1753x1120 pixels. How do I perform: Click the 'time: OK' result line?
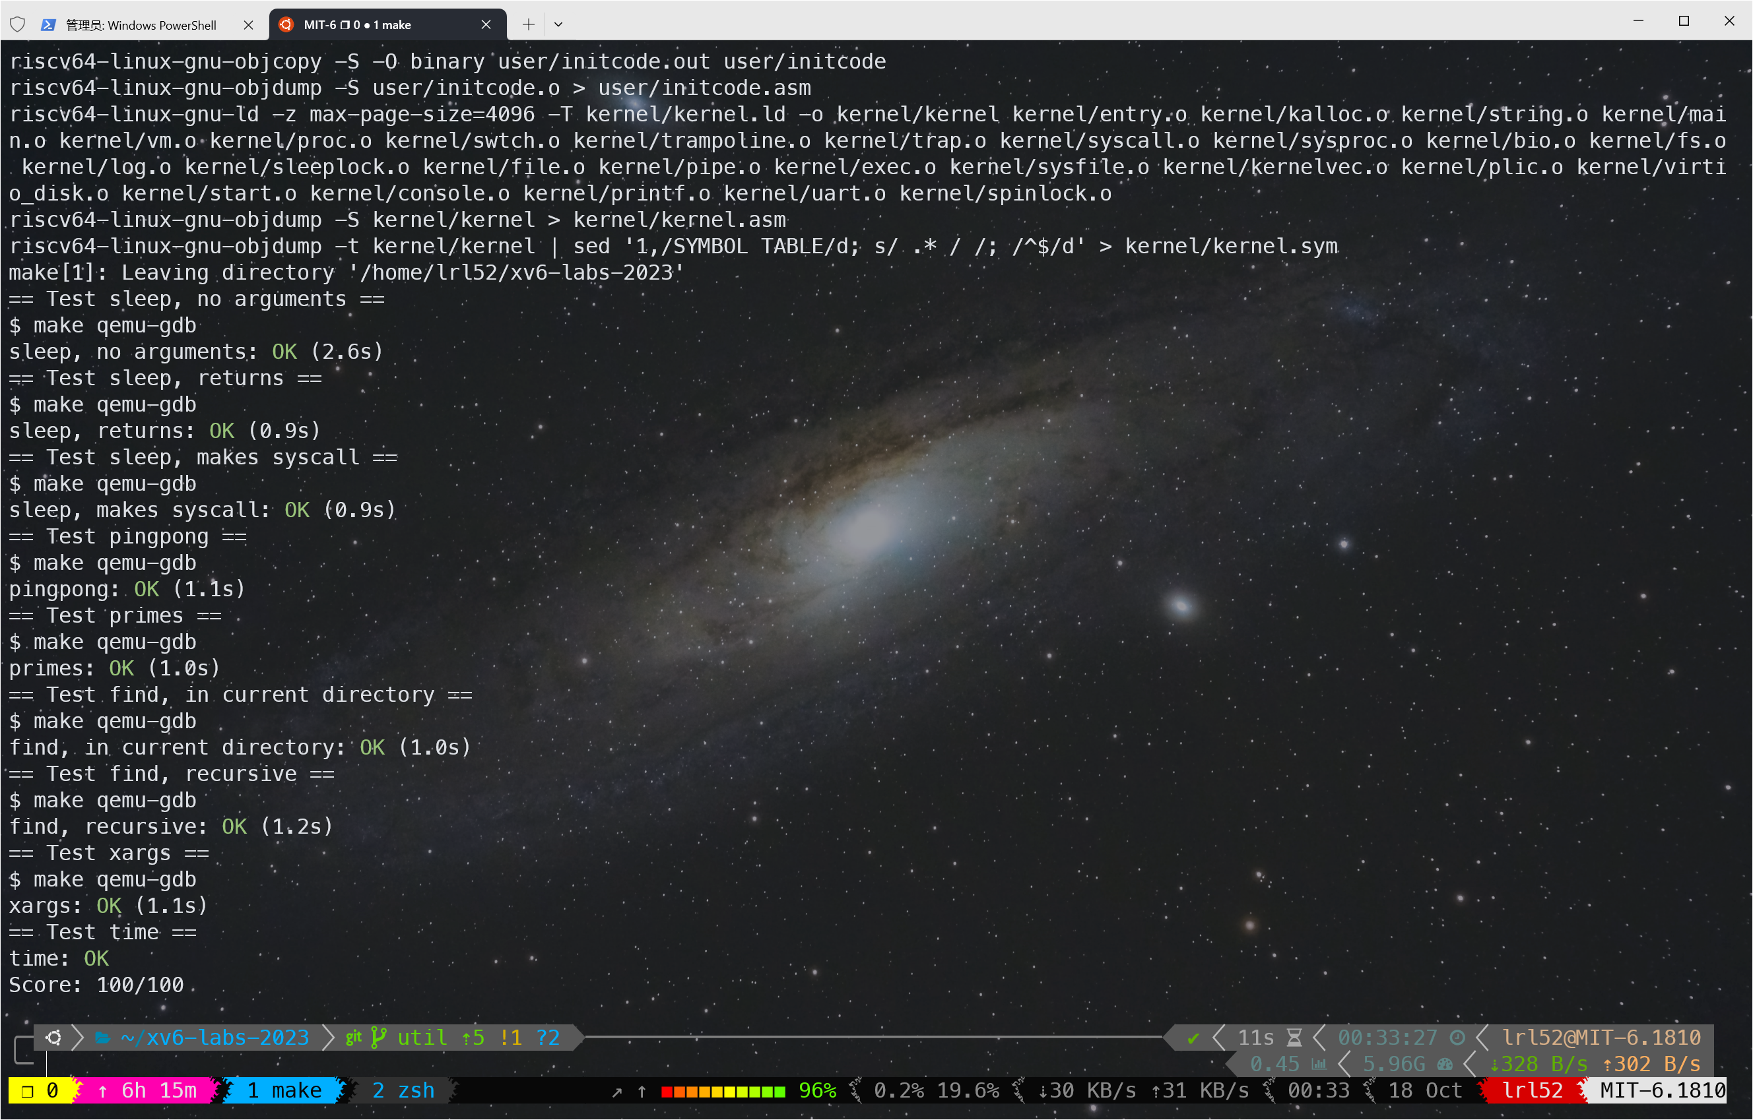pos(59,959)
